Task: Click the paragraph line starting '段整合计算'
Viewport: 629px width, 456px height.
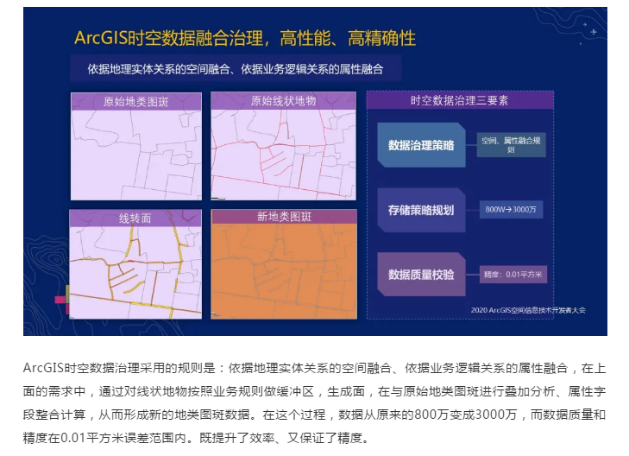Action: click(x=314, y=415)
